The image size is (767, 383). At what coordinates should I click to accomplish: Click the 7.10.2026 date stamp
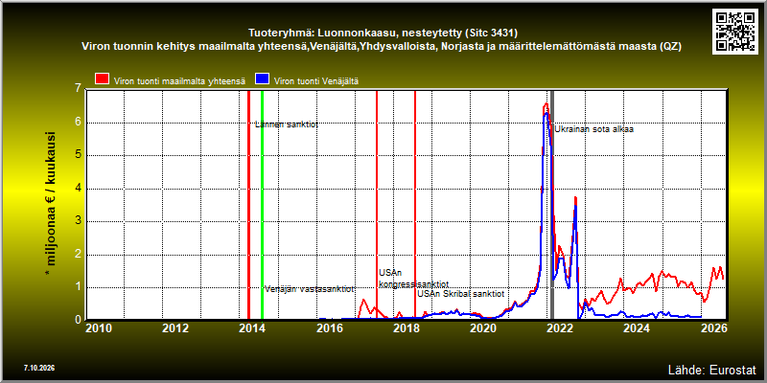click(x=39, y=368)
